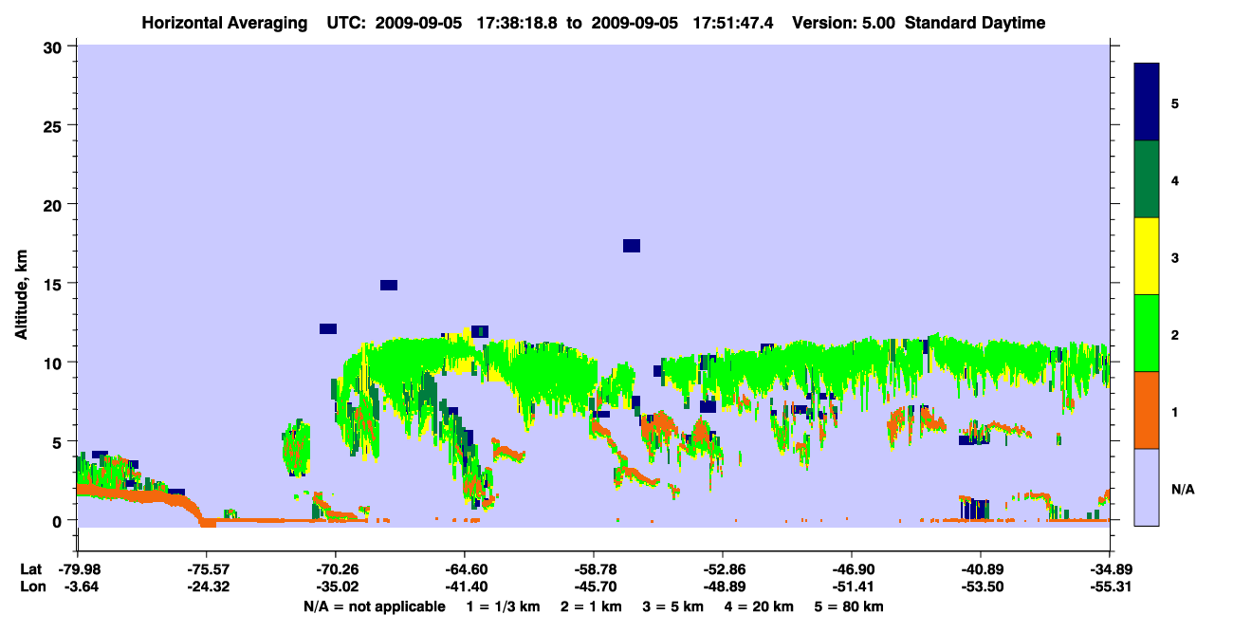The image size is (1233, 633).
Task: Click the 'Standard Daytime' text in title
Action: point(975,23)
